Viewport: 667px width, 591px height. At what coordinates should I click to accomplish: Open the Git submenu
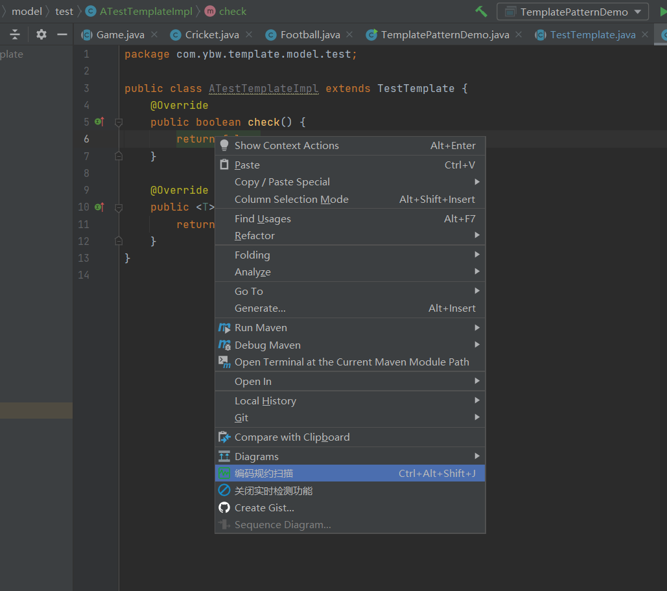(350, 418)
